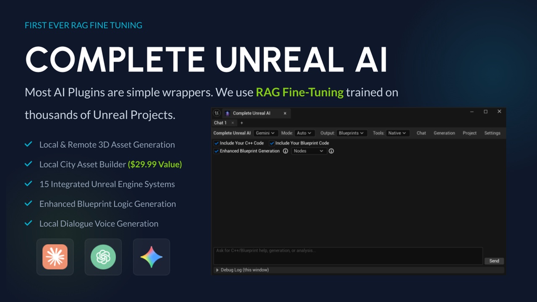Open the Output Blueprints dropdown
Viewport: 537px width, 302px height.
(x=352, y=133)
